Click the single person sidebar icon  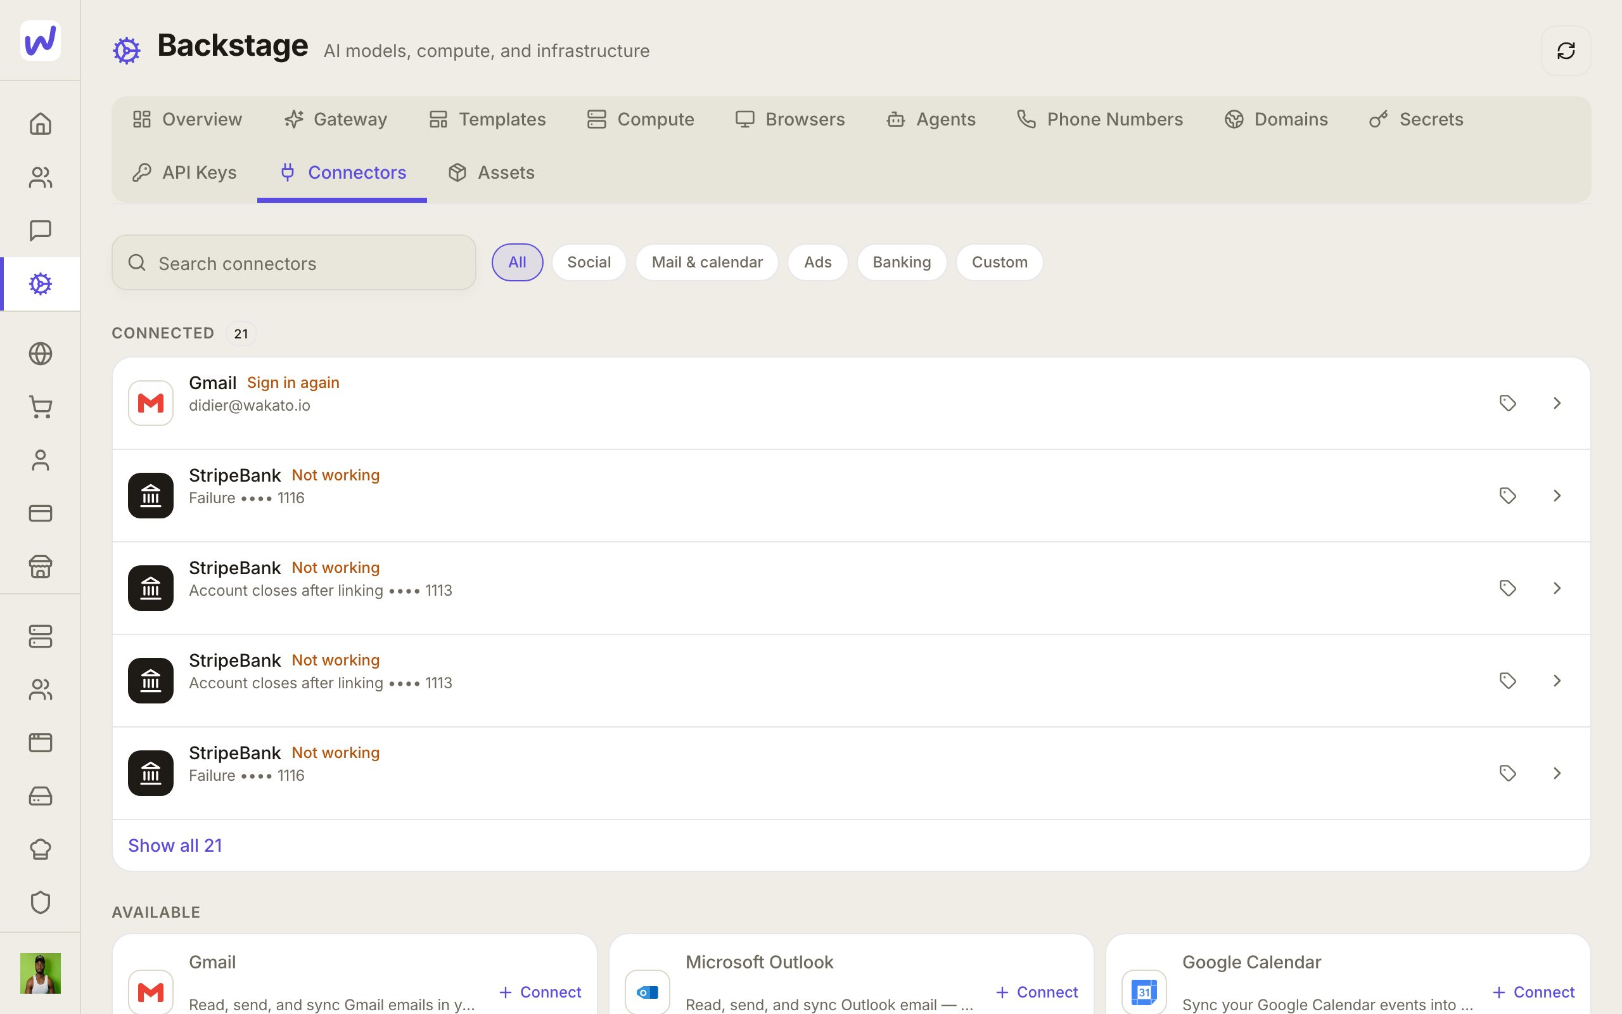(x=40, y=460)
